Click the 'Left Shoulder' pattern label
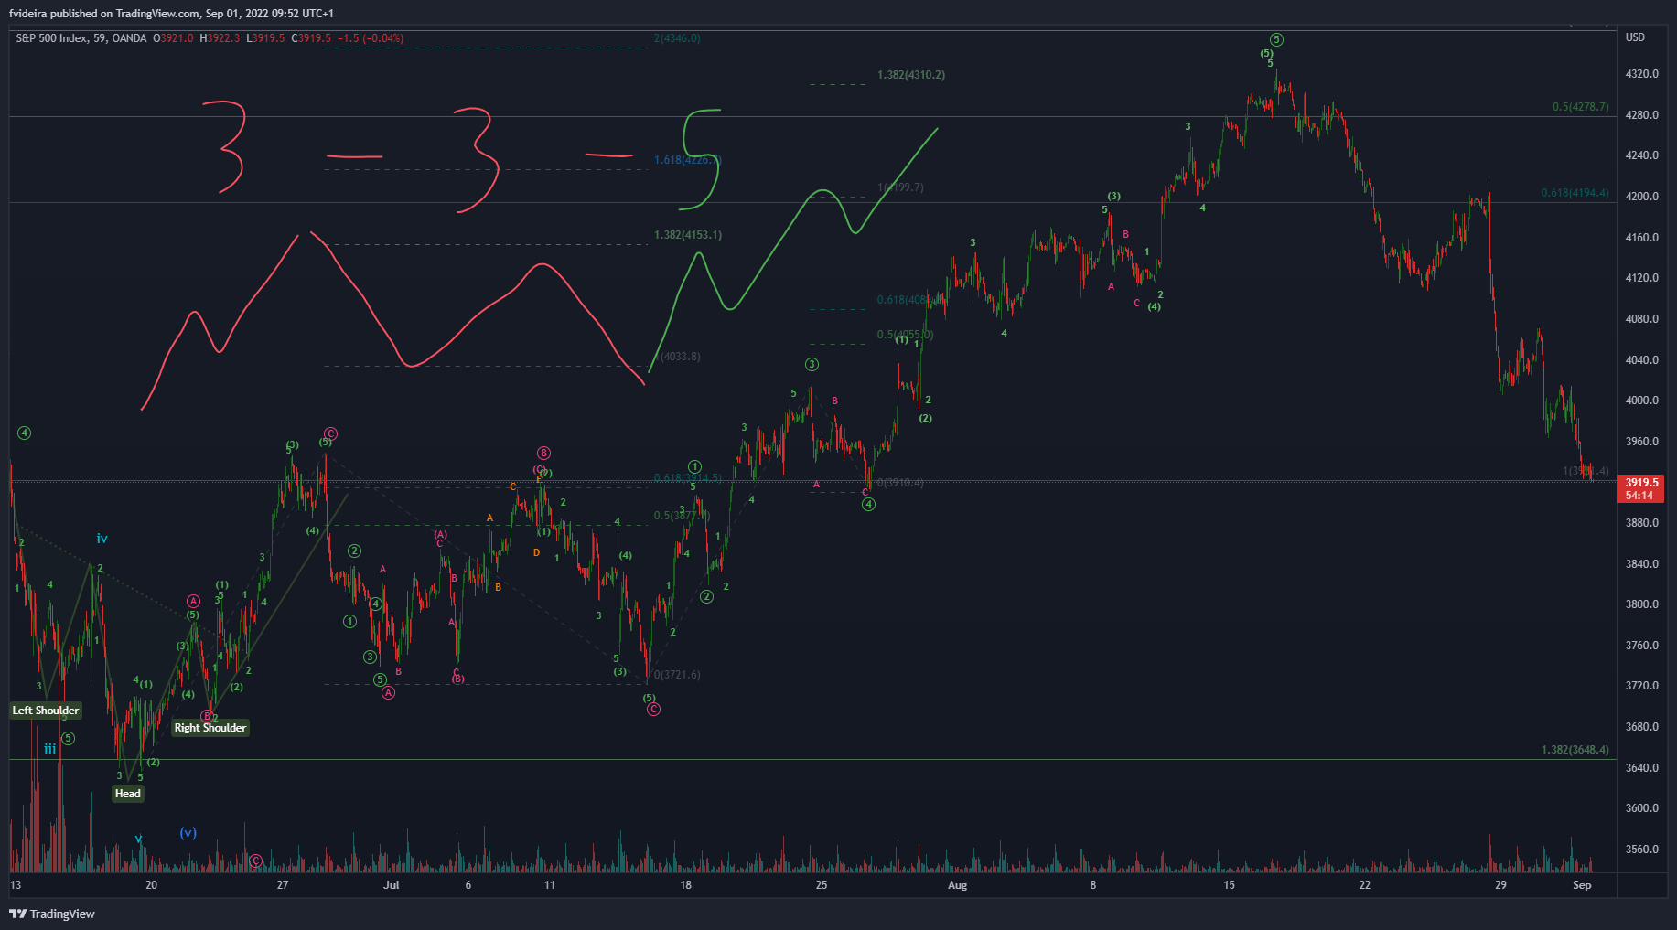This screenshot has height=930, width=1677. [x=46, y=711]
